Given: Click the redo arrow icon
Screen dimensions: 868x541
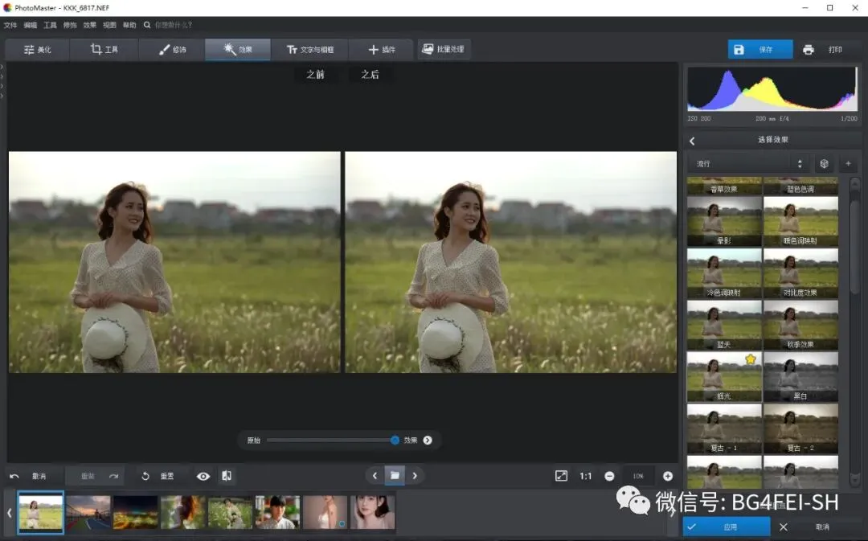Looking at the screenshot, I should (113, 476).
